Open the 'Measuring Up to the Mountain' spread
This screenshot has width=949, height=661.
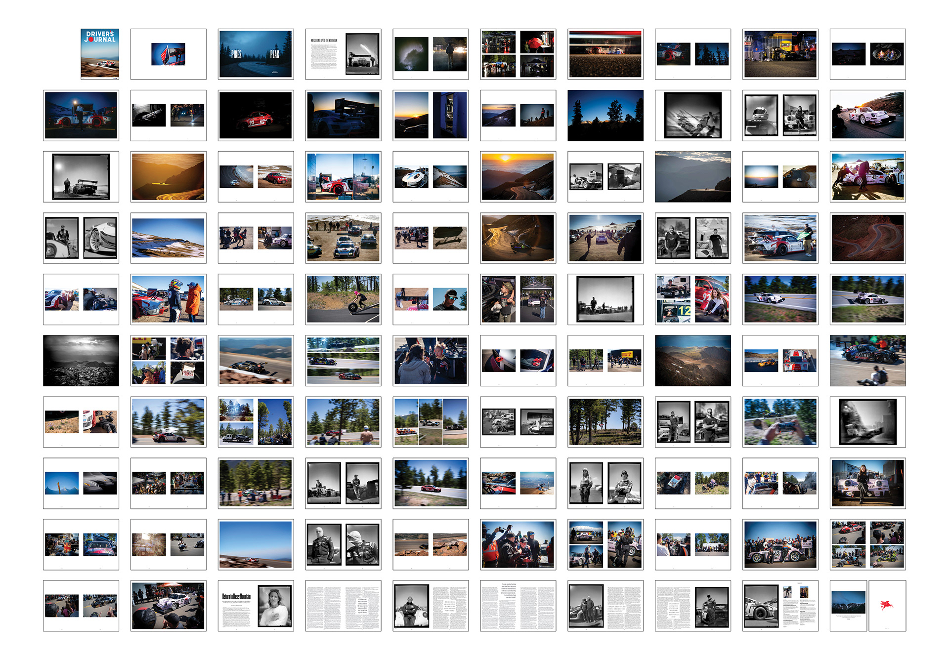coord(343,54)
